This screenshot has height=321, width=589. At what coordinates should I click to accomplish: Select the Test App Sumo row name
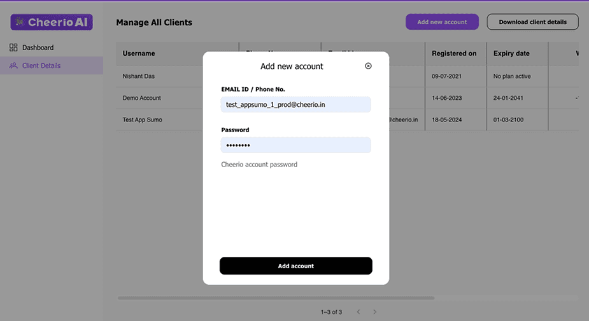pyautogui.click(x=143, y=120)
